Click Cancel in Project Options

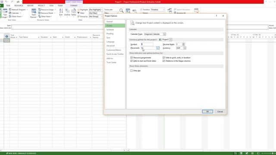click(220, 112)
